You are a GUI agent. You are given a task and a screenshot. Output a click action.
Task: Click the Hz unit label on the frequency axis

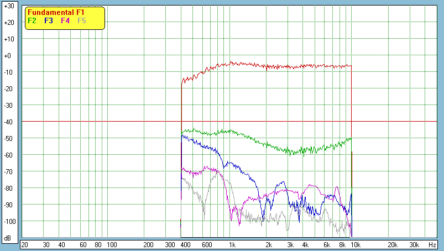click(432, 244)
